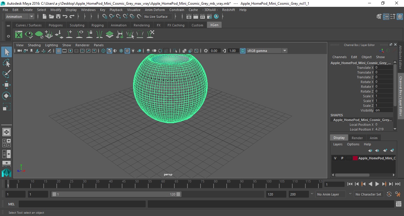
Task: Choose the Scale tool in toolbox
Action: pos(7,107)
